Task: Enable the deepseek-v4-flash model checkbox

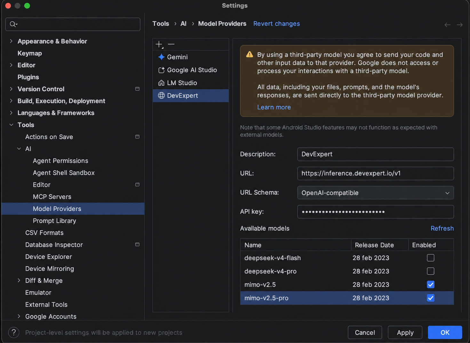Action: (x=431, y=258)
